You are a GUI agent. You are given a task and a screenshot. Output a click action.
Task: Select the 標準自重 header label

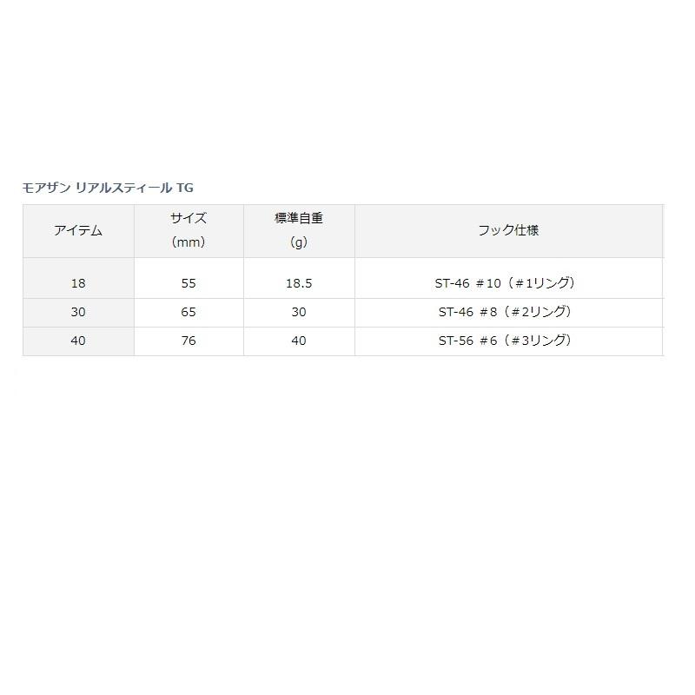[x=299, y=219]
